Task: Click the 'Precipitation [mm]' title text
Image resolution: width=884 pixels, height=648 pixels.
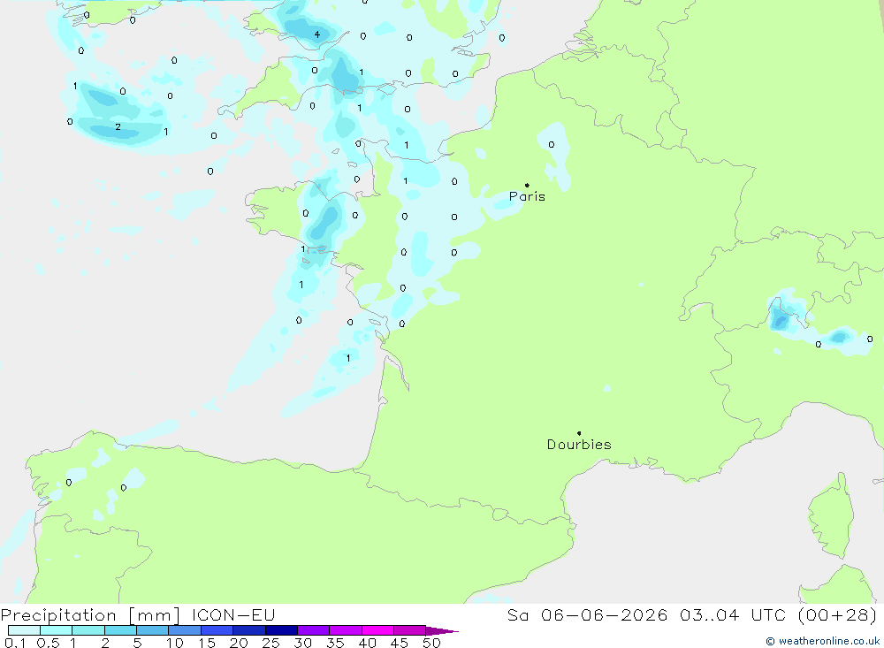Action: click(x=90, y=615)
